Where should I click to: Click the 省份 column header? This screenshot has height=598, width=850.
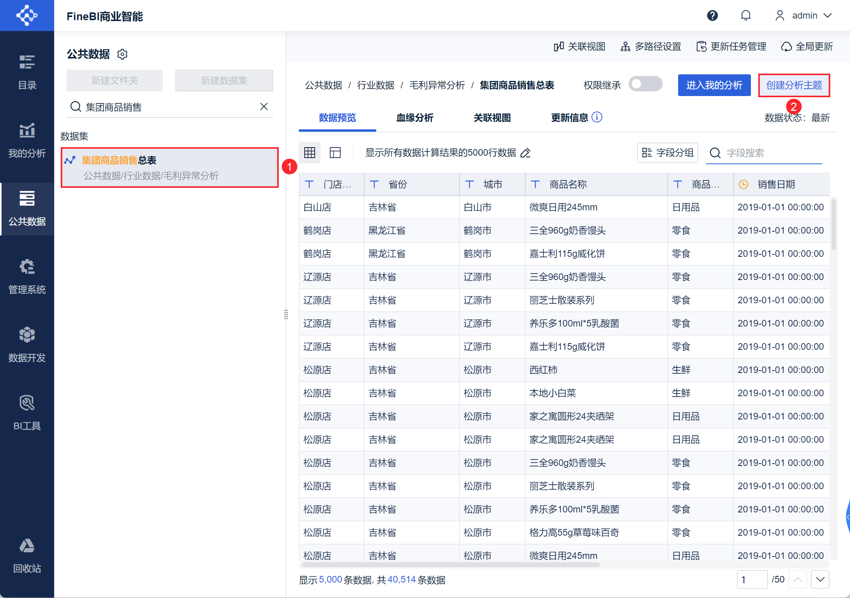[x=412, y=184]
